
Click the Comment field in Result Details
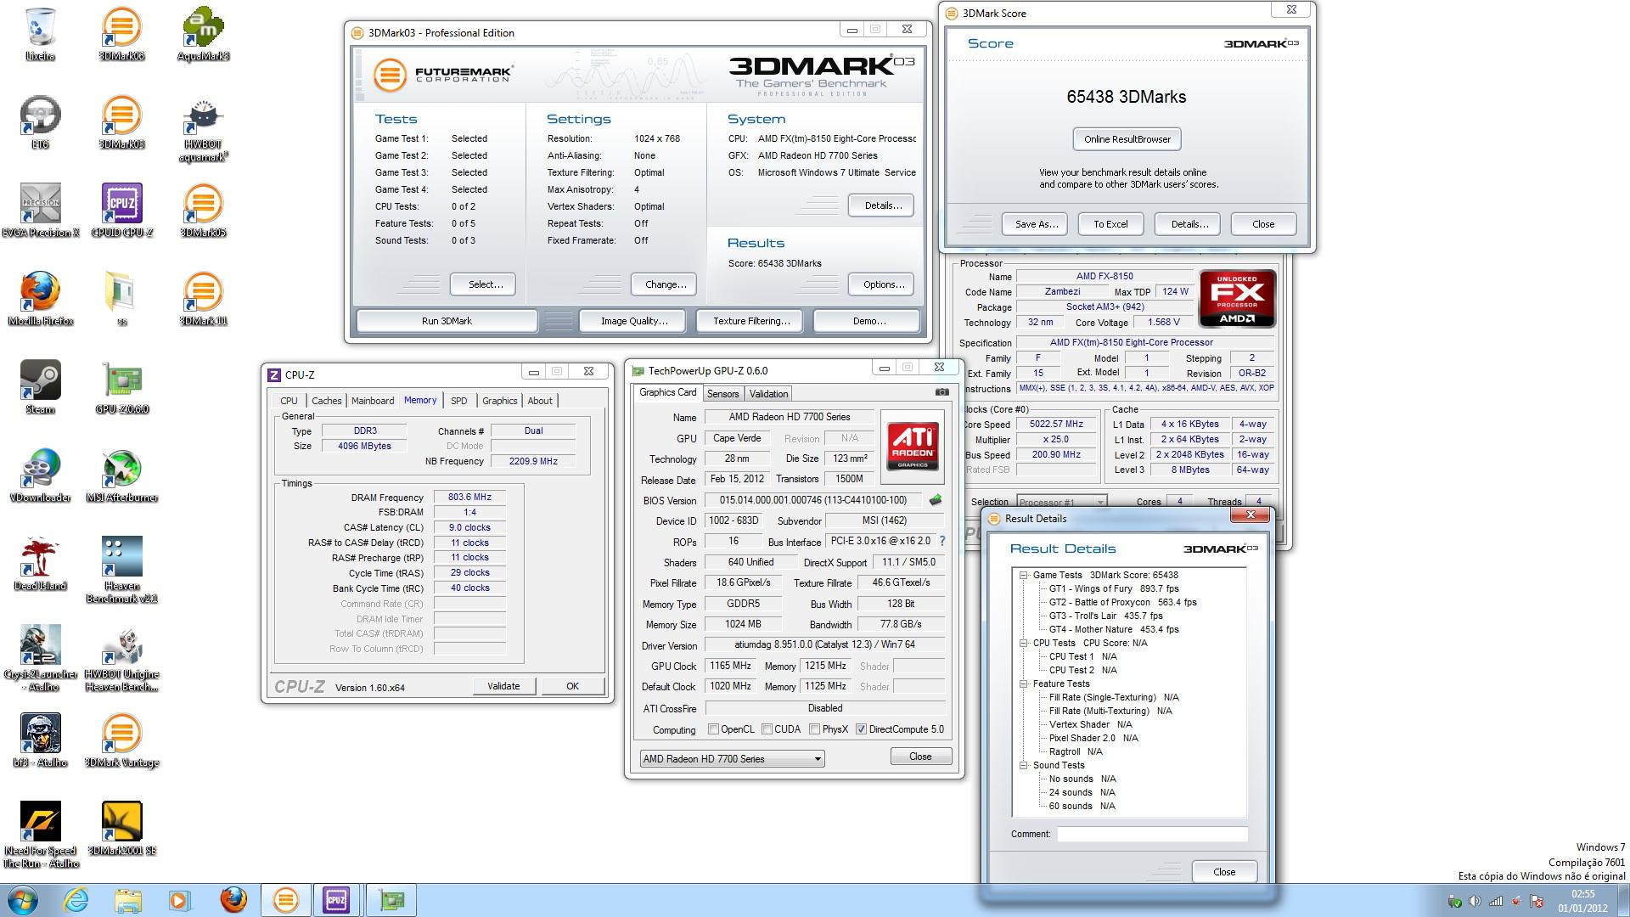tap(1152, 835)
